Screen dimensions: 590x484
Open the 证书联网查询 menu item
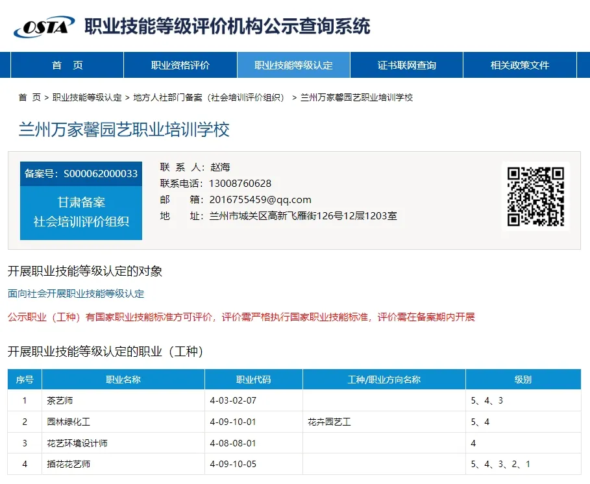pyautogui.click(x=406, y=65)
